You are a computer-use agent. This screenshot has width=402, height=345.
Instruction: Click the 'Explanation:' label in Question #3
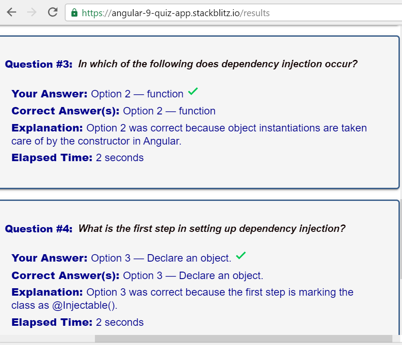coord(47,128)
